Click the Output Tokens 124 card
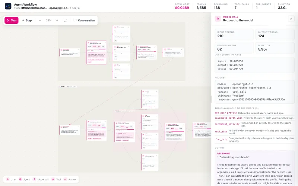Screen dimensions: 298x186 click(x=275, y=34)
